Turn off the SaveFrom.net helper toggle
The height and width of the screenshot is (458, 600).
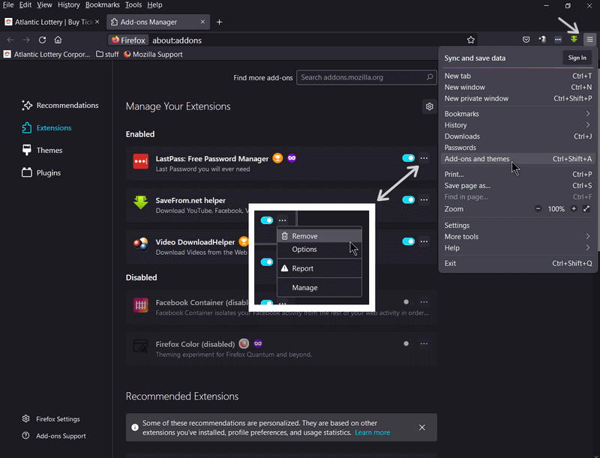(408, 199)
